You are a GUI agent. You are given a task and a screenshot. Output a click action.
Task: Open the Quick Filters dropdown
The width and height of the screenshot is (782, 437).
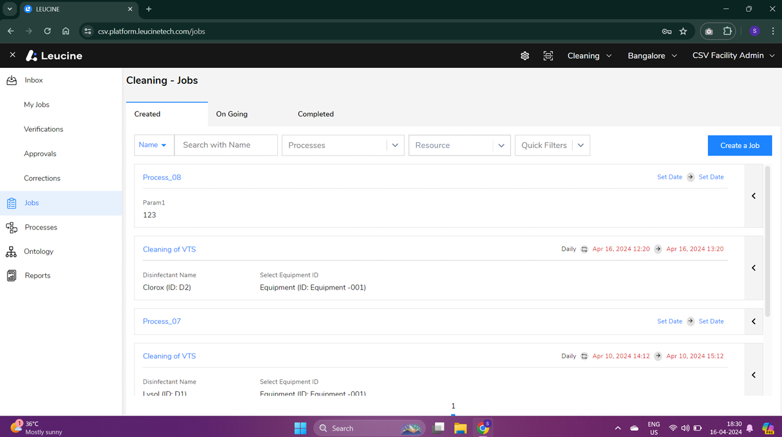point(553,146)
